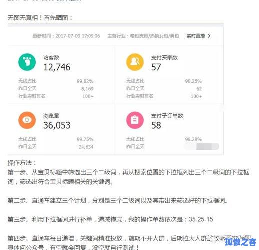Viewport: 259px width, 250px height.
Task: Open the 实时直播 live link
Action: [196, 36]
